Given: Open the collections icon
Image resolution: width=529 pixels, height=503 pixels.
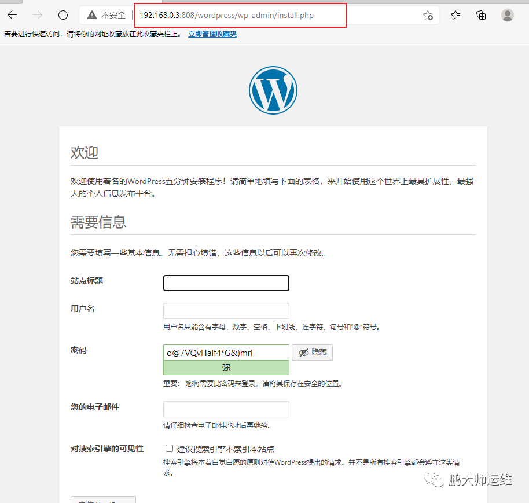Looking at the screenshot, I should 481,15.
